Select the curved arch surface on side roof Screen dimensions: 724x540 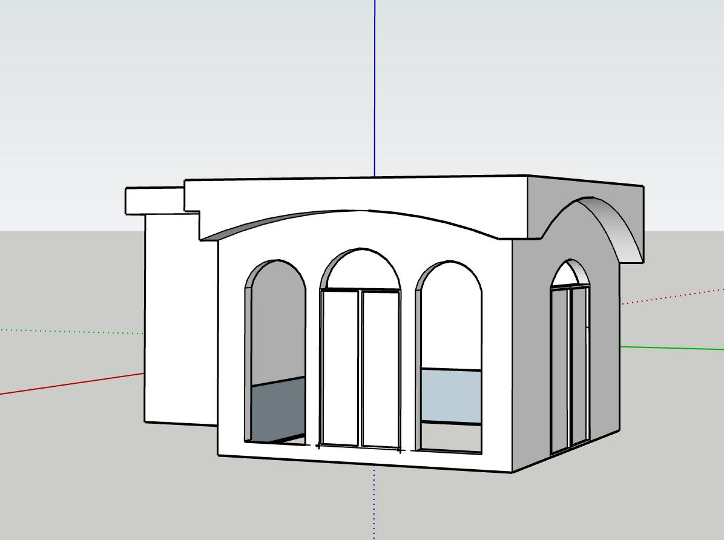click(x=617, y=227)
